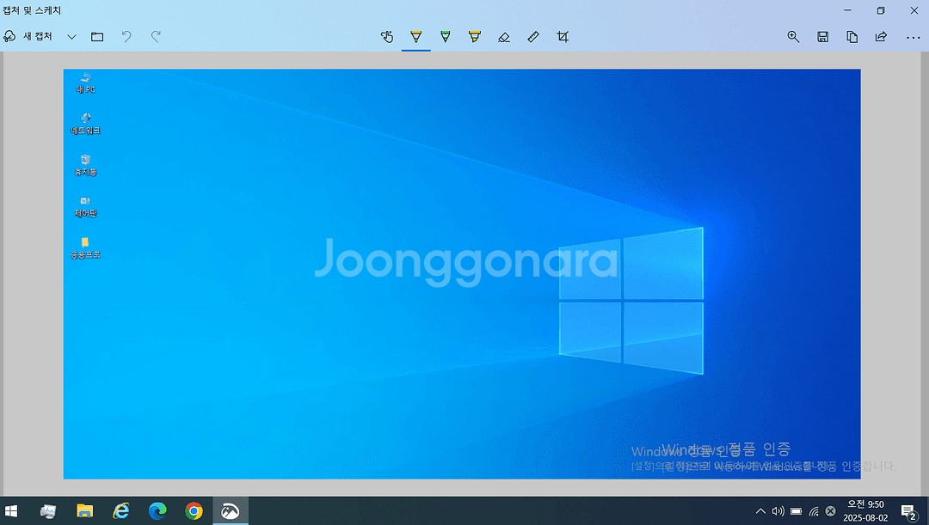Open Google Chrome from the taskbar
Image resolution: width=929 pixels, height=525 pixels.
click(x=194, y=511)
